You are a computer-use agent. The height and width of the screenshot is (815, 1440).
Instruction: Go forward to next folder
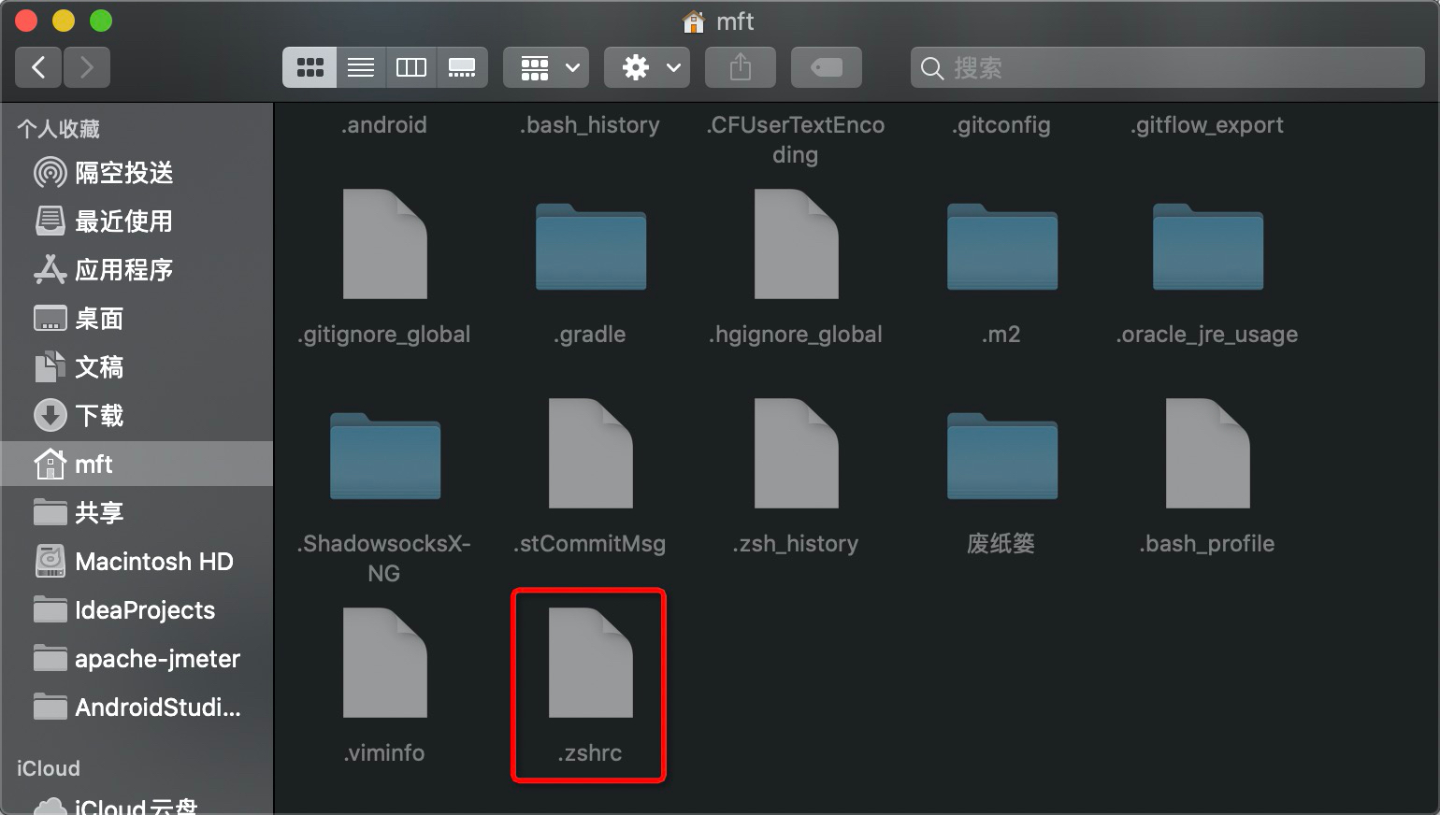[x=87, y=67]
